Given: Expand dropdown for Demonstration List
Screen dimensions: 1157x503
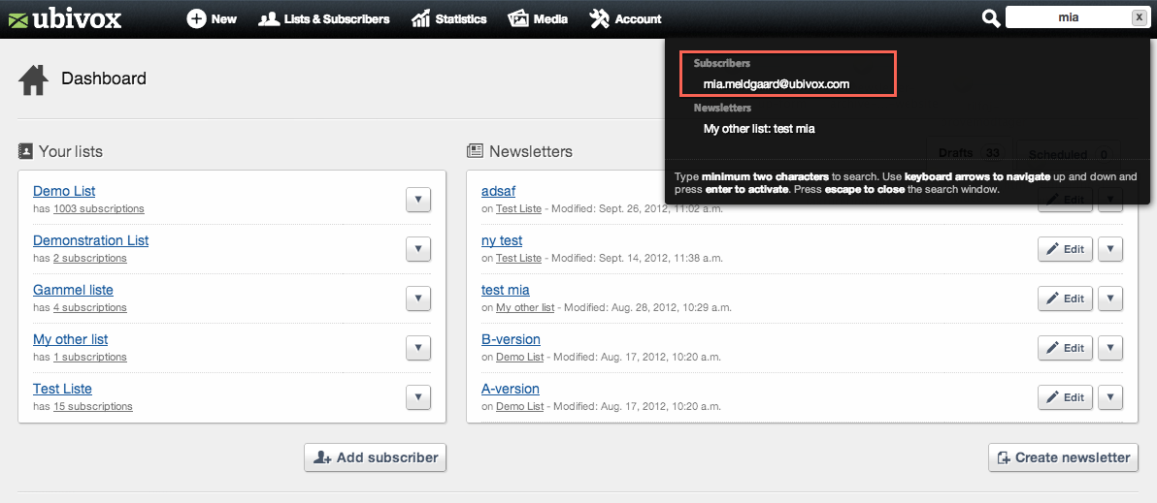Looking at the screenshot, I should pyautogui.click(x=418, y=248).
